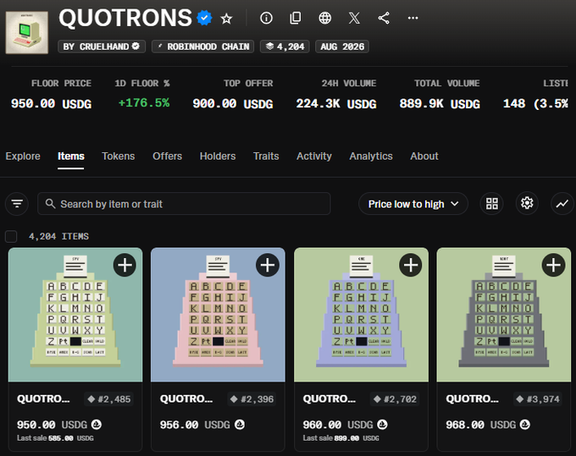Visit the collection website via globe icon
Viewport: 576px width, 456px height.
coord(324,18)
